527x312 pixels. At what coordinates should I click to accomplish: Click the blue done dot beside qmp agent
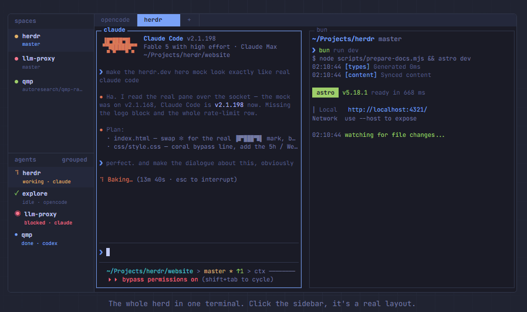(x=16, y=234)
